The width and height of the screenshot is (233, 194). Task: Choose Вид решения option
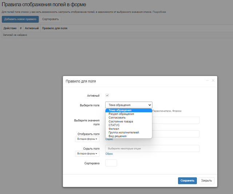coord(129,136)
